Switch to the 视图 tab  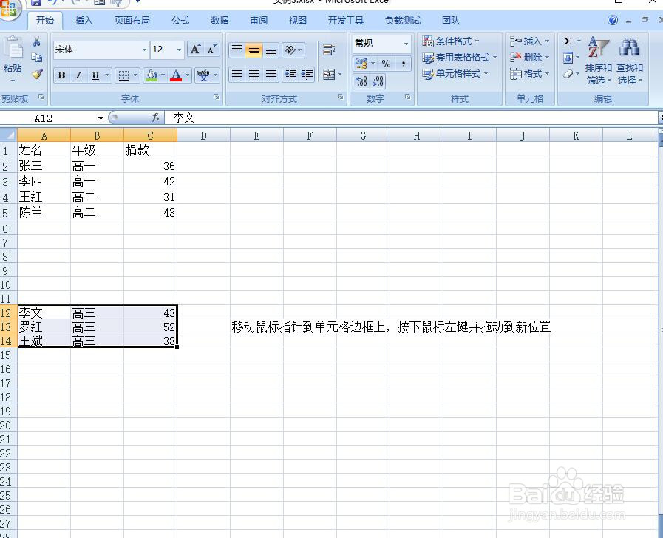coord(297,20)
